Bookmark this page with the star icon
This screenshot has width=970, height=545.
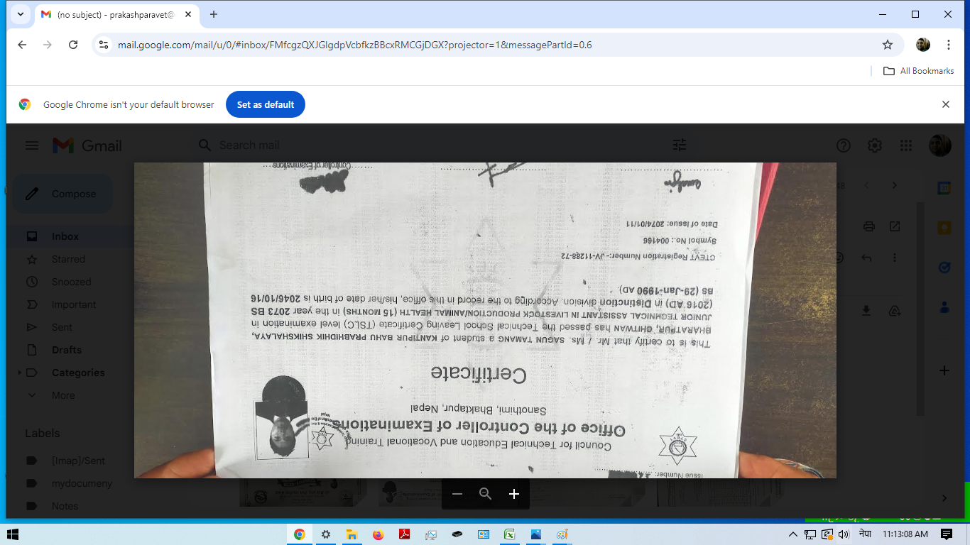tap(888, 45)
